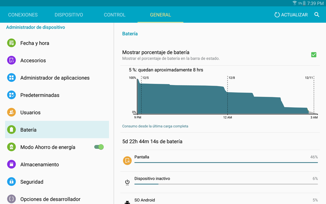Tap the Almacenamiento storage icon
Viewport: 326px width, 204px height.
(x=11, y=164)
